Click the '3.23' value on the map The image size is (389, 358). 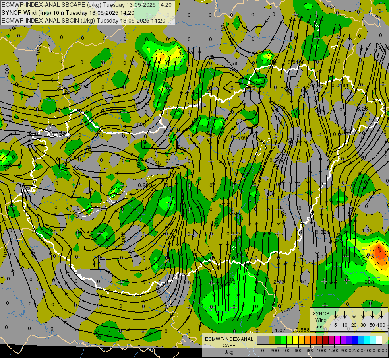pyautogui.click(x=362, y=109)
